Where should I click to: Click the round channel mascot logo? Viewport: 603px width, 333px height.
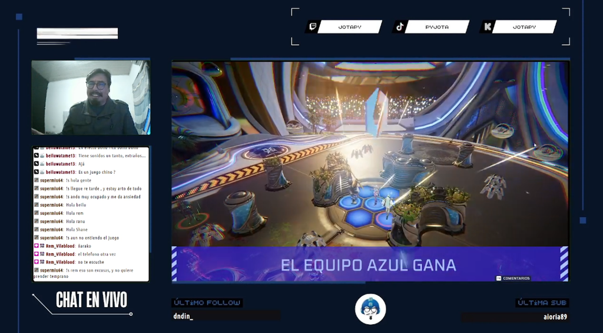370,309
